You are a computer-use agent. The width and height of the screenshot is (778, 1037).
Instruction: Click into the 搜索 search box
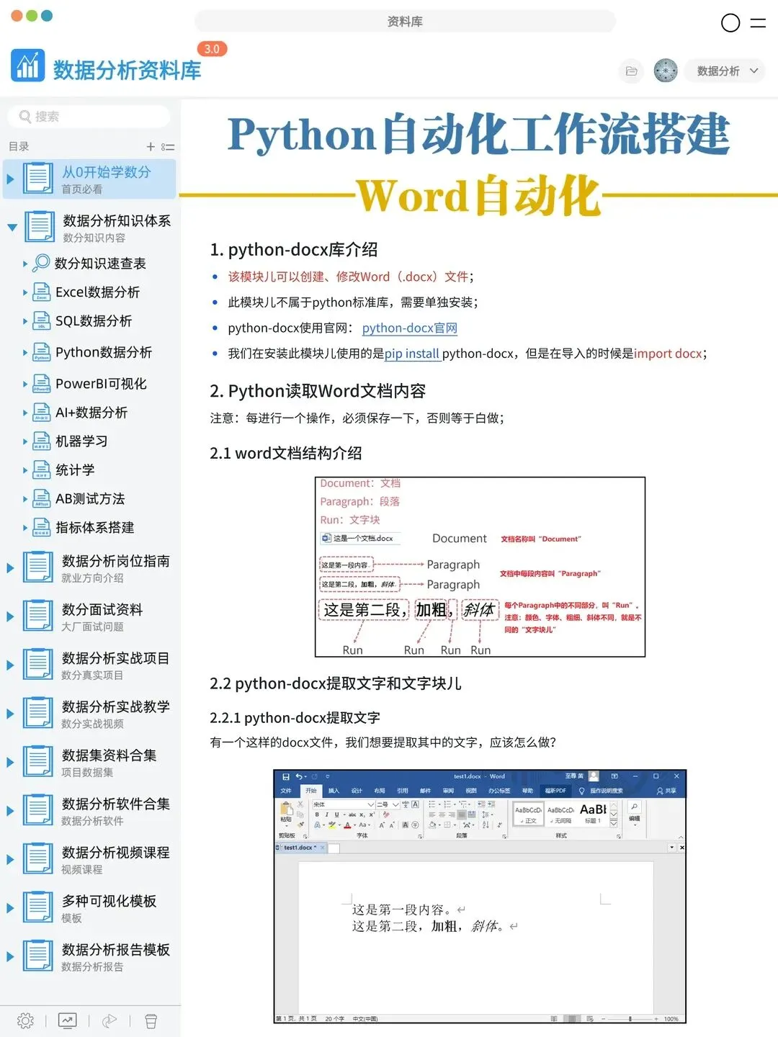pos(89,117)
